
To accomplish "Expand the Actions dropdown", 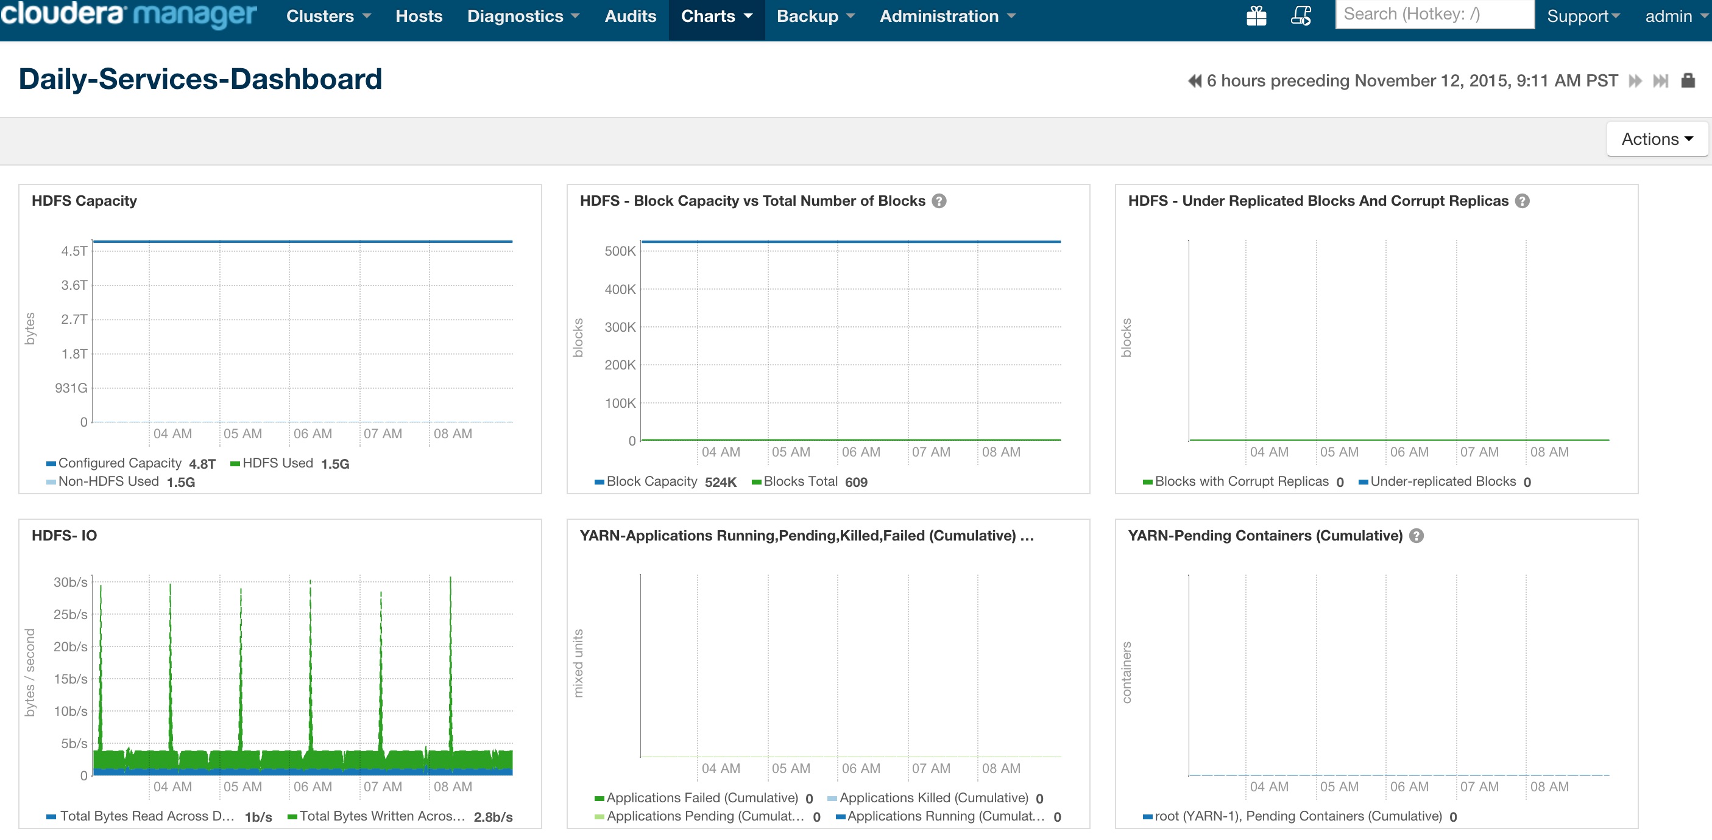I will [x=1656, y=139].
